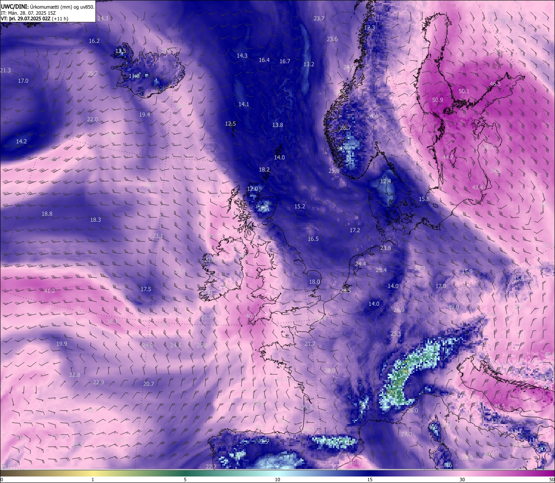This screenshot has height=483, width=555.
Task: Click the 16.2 value on the map
Action: click(x=94, y=41)
